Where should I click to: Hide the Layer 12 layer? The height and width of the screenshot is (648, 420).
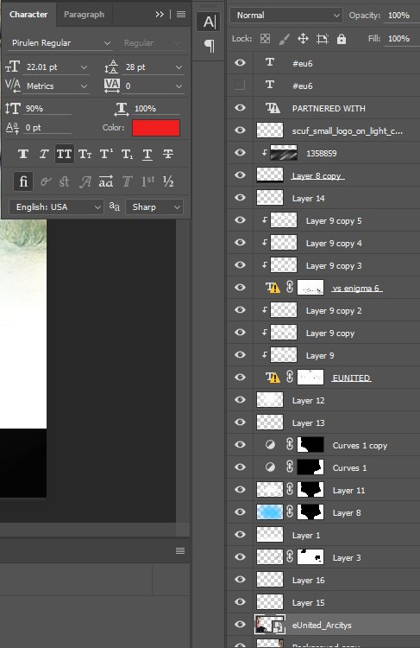pyautogui.click(x=240, y=399)
